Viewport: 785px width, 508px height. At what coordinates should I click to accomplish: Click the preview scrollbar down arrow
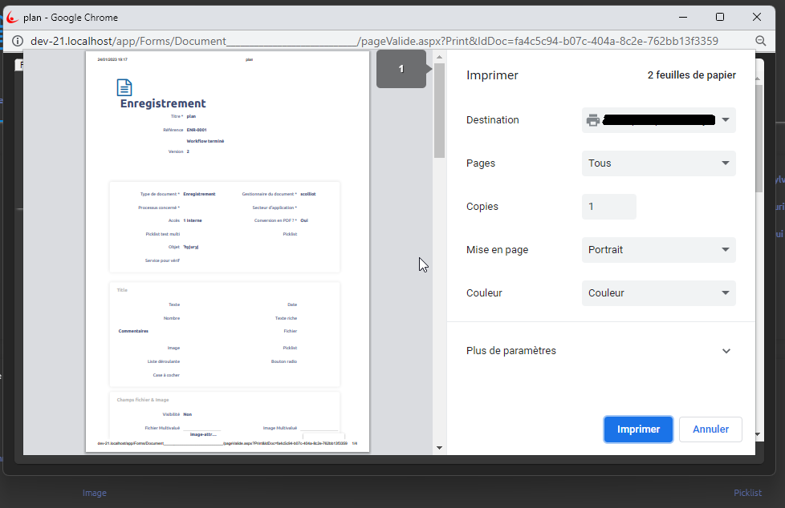[439, 448]
